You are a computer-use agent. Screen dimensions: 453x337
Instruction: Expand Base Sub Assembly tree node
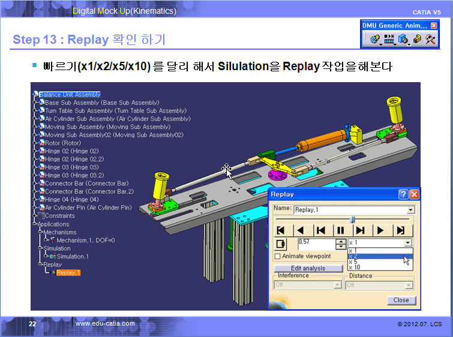click(35, 102)
